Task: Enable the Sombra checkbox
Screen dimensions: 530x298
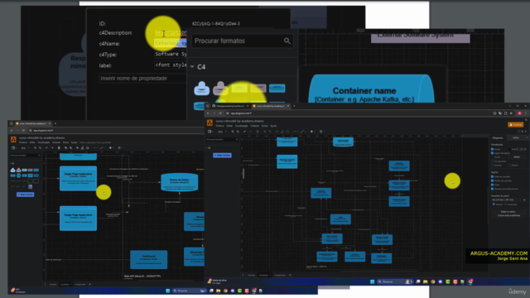Action: pos(492,166)
